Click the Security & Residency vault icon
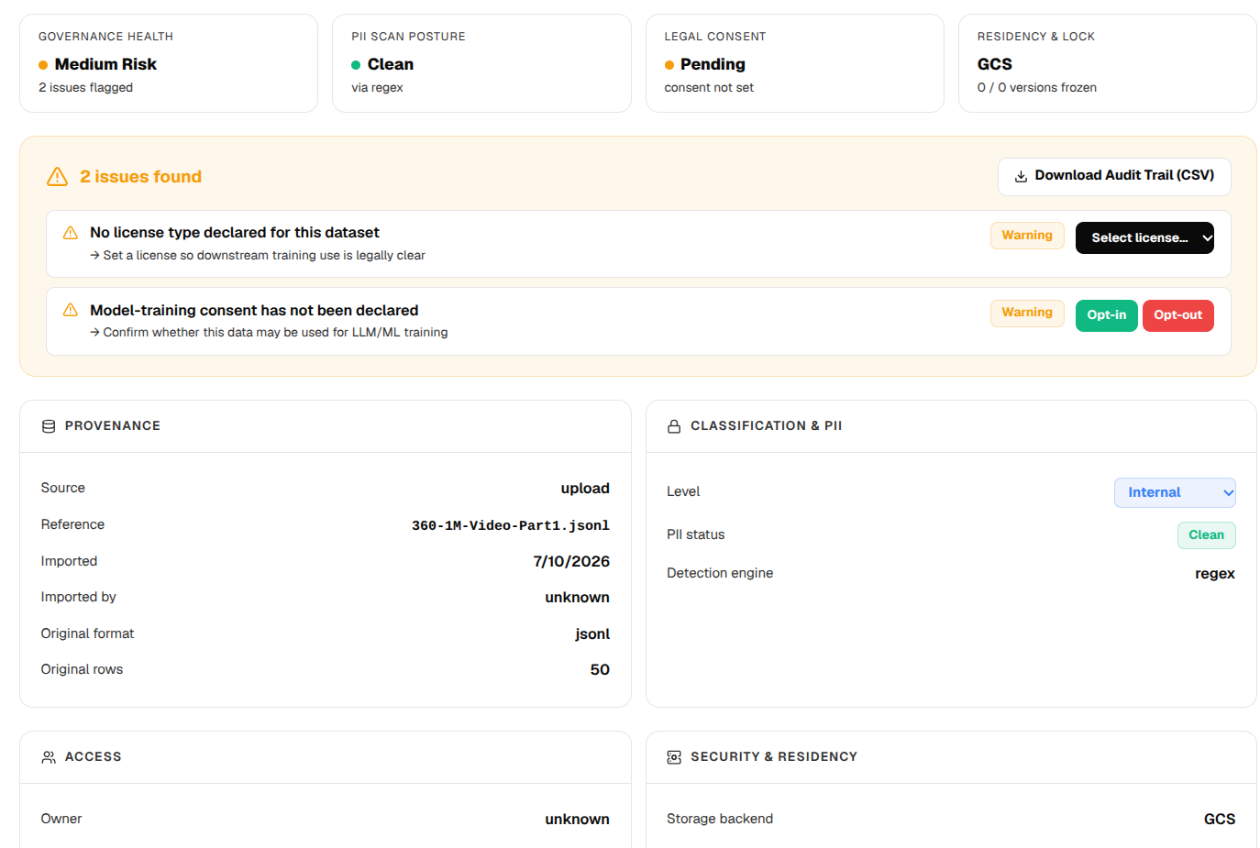 coord(674,757)
